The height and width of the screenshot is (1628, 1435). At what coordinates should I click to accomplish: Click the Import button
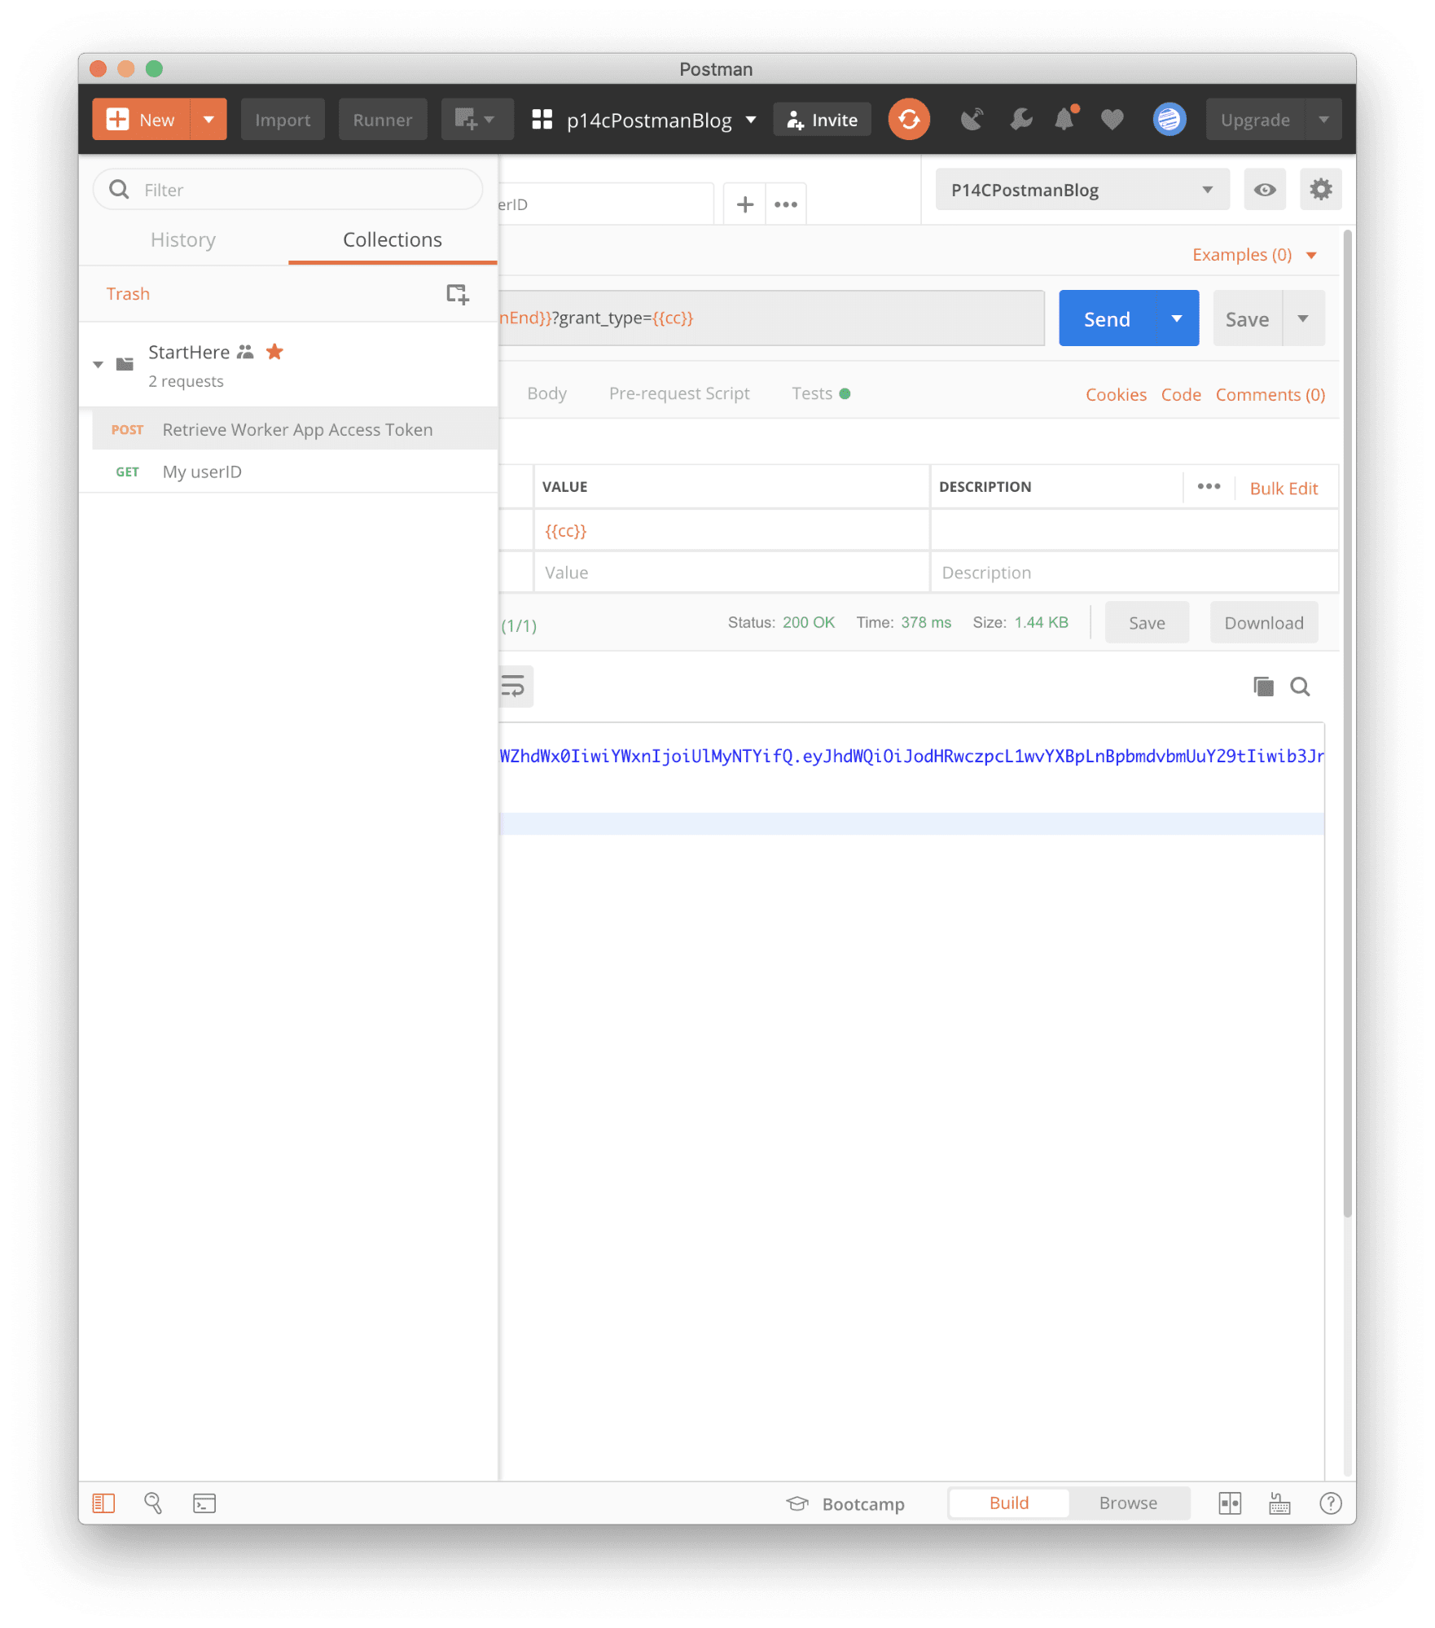pos(283,120)
